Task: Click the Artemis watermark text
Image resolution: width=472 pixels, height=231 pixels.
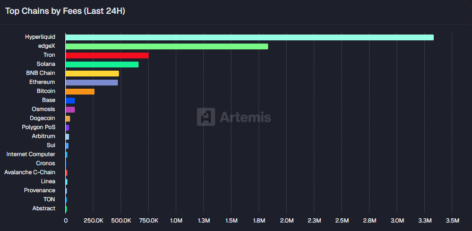Action: [x=245, y=117]
